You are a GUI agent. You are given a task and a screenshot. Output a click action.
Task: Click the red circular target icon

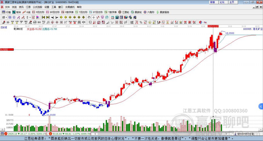[x=52, y=22]
